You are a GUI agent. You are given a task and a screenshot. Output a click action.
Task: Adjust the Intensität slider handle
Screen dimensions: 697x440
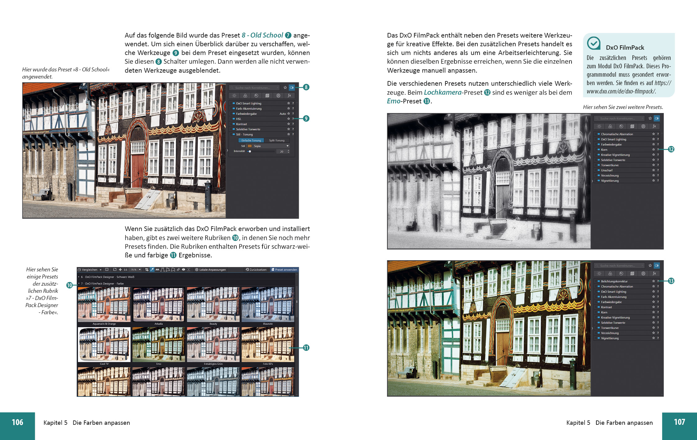(250, 152)
